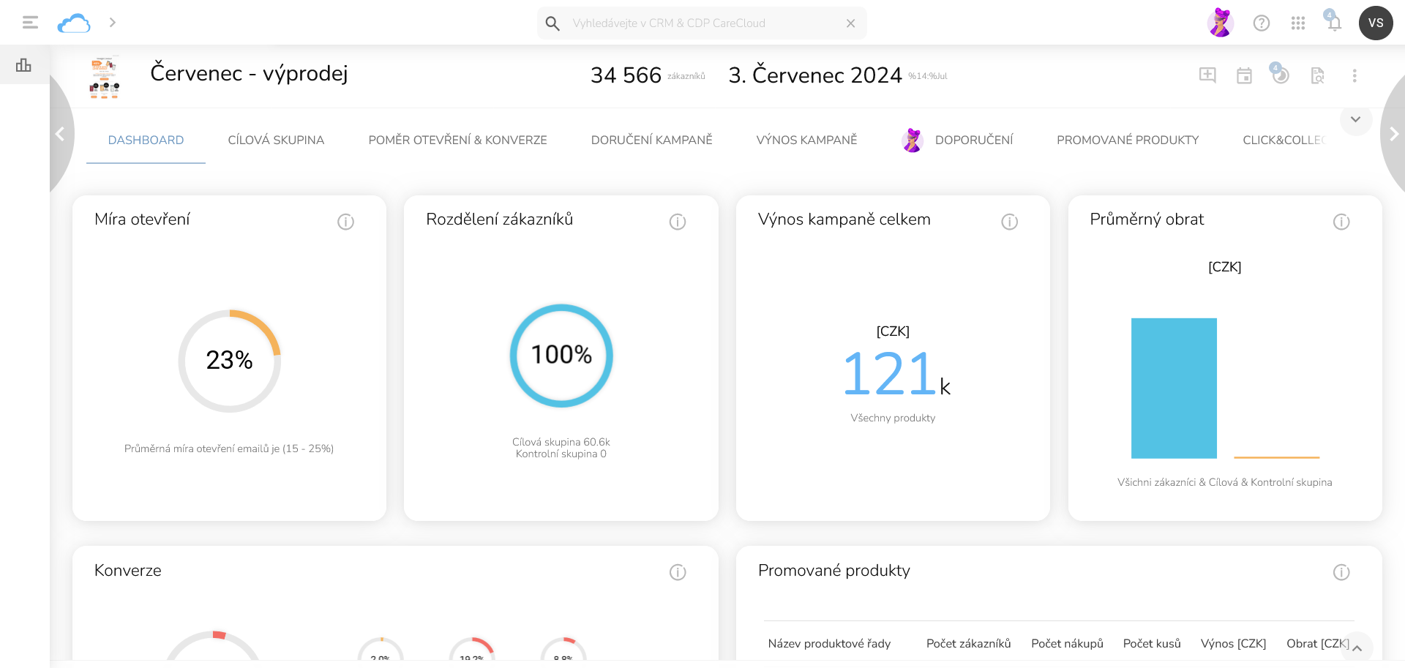Open the DOPORUČENÍ tab
1405x668 pixels.
[x=957, y=140]
